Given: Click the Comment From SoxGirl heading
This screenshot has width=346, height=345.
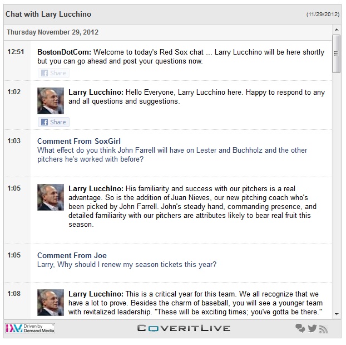Looking at the screenshot, I should tap(78, 141).
